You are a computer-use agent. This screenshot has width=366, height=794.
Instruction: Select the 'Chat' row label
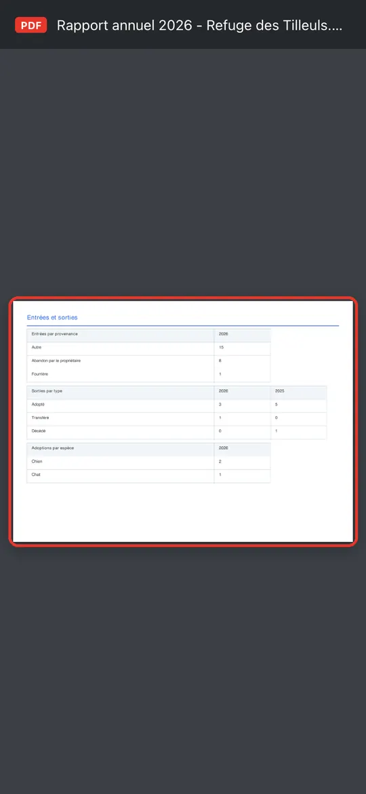coord(36,475)
